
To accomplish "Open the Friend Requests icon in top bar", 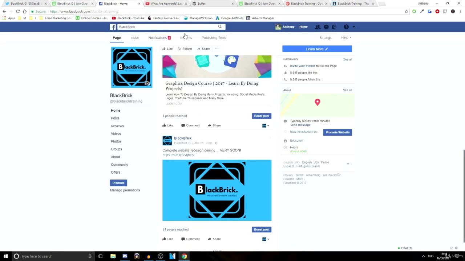I will coord(318,27).
